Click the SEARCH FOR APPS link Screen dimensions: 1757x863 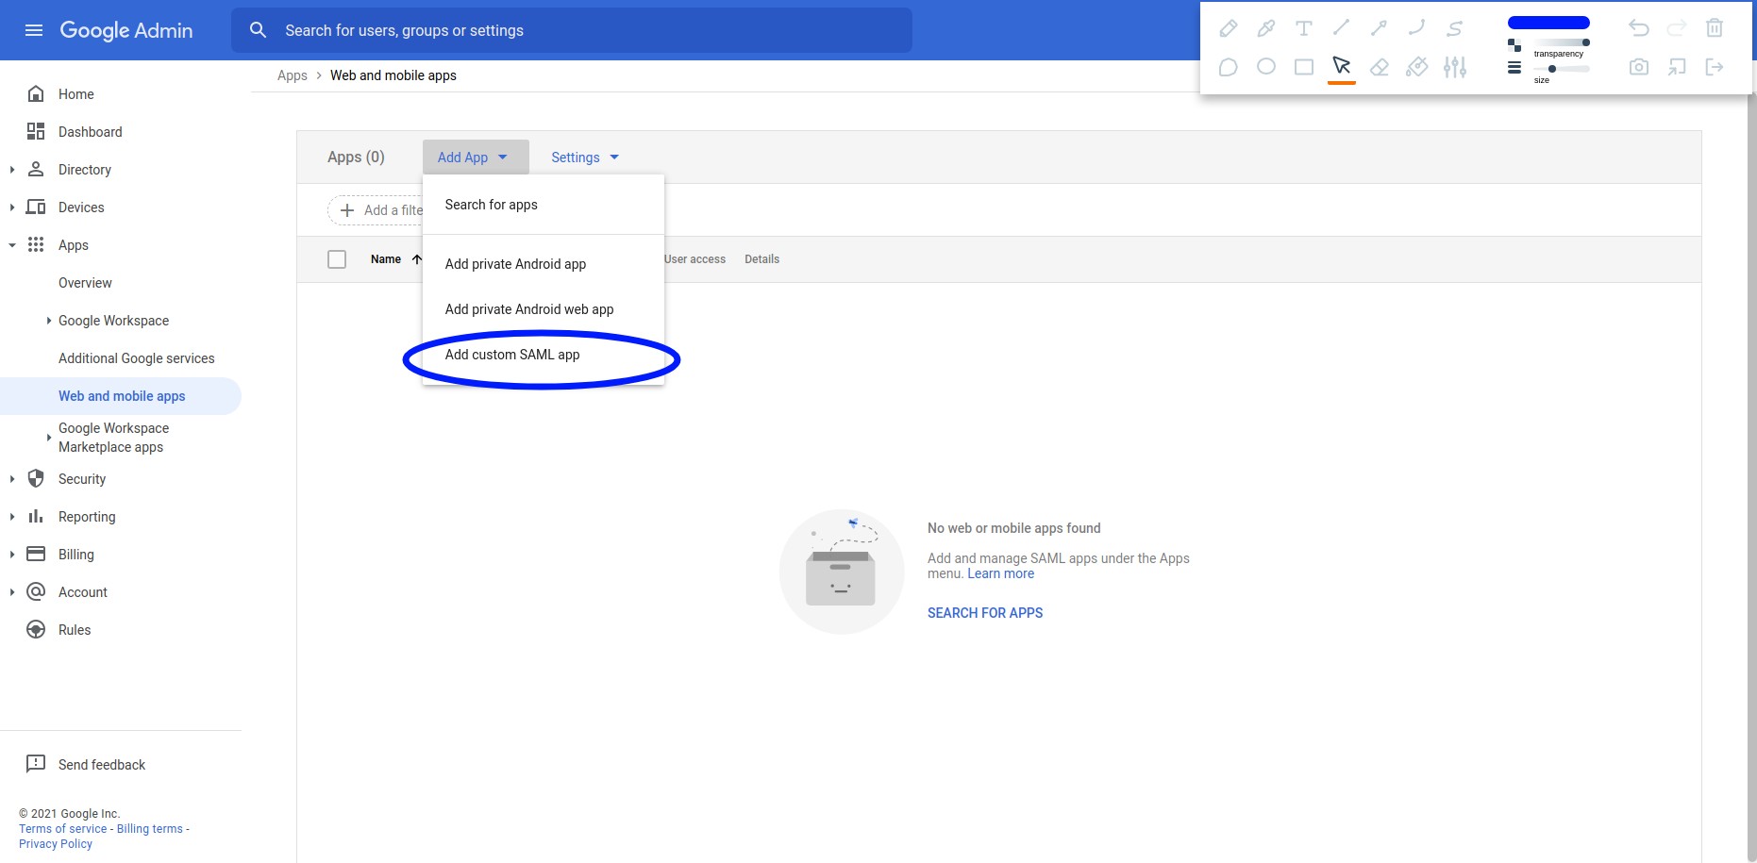tap(985, 613)
